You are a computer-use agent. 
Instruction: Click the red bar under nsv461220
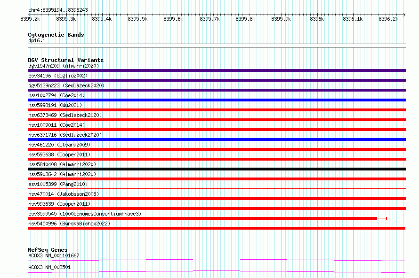tap(217, 149)
